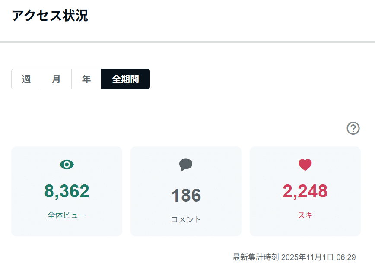Click the 最新集計時刻 text label
The image size is (375, 266).
[256, 257]
